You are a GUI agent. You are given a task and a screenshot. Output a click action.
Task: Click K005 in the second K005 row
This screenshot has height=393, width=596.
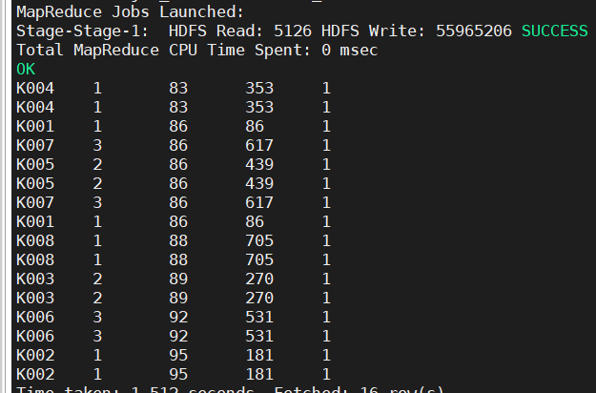(x=35, y=183)
